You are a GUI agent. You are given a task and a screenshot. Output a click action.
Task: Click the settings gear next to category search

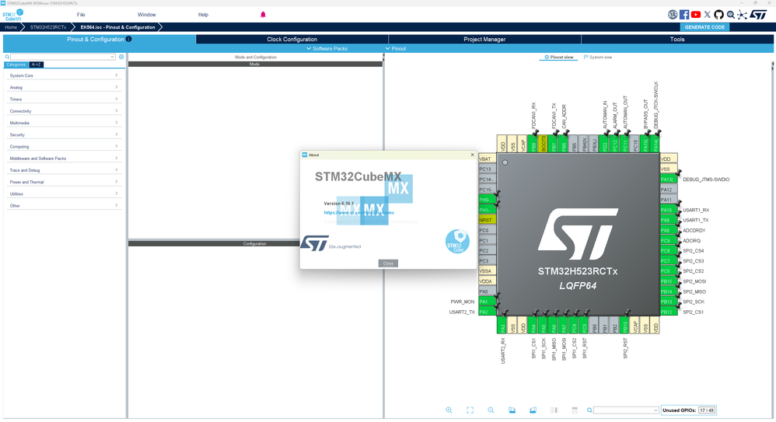click(121, 57)
